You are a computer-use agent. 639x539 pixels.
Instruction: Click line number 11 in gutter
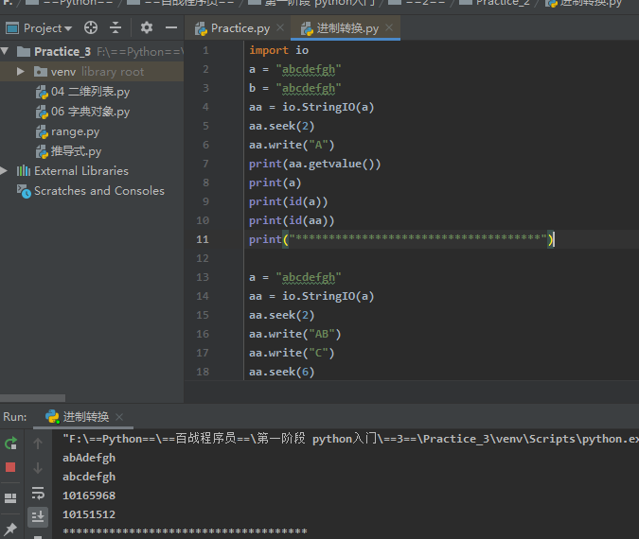tap(203, 239)
